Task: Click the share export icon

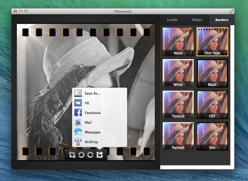Action: click(100, 155)
